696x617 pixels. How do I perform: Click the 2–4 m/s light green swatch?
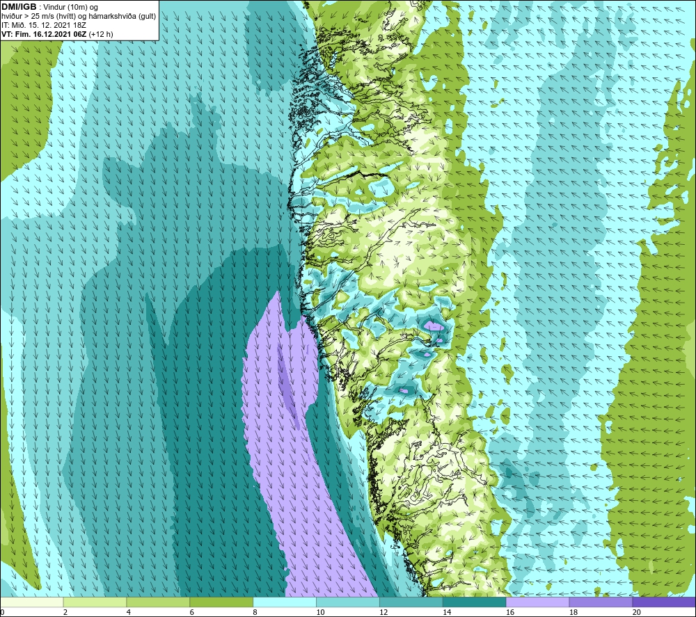coord(95,602)
